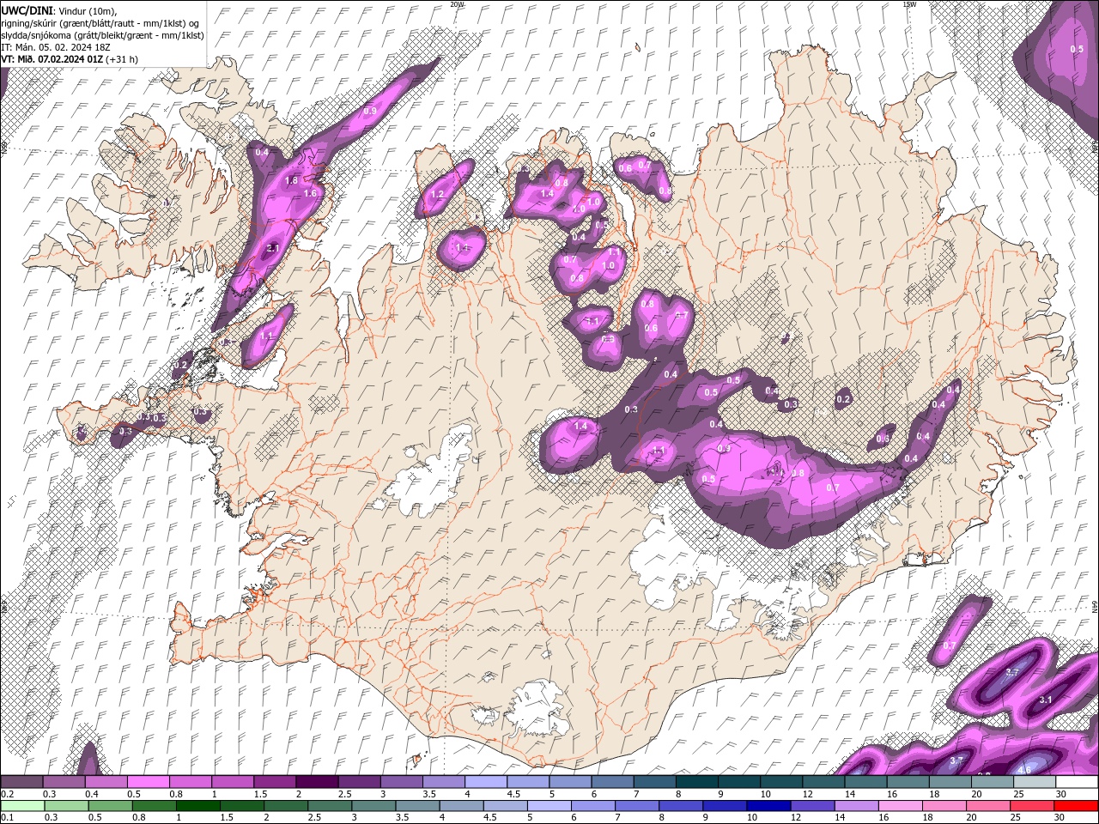Click the valid time 'VT: Mið. 07.02.2024 01Z'
1099x824 pixels.
click(x=52, y=59)
